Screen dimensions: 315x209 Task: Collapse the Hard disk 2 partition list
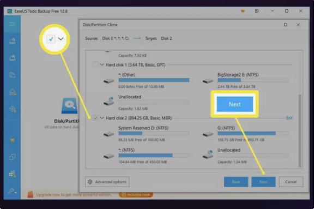click(x=102, y=118)
